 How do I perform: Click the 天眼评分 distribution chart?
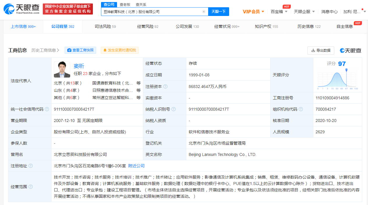pos(338,79)
